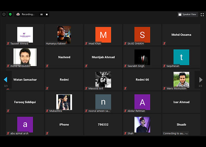Viewport: 206px width, 147px height.
Task: Click muted mic icon beside SAJID SHAIKH
Action: pyautogui.click(x=125, y=43)
